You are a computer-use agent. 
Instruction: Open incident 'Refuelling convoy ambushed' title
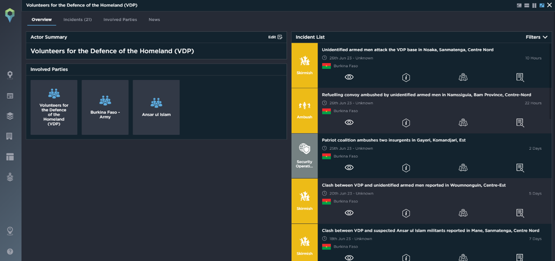click(426, 95)
